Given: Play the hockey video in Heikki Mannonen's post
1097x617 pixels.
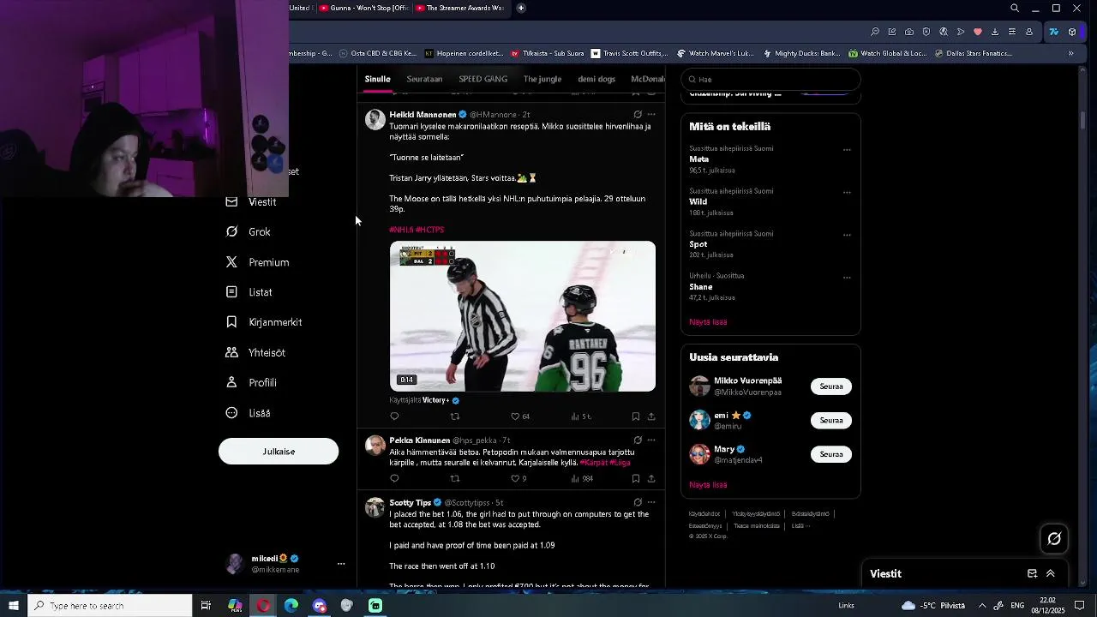Looking at the screenshot, I should click(523, 316).
